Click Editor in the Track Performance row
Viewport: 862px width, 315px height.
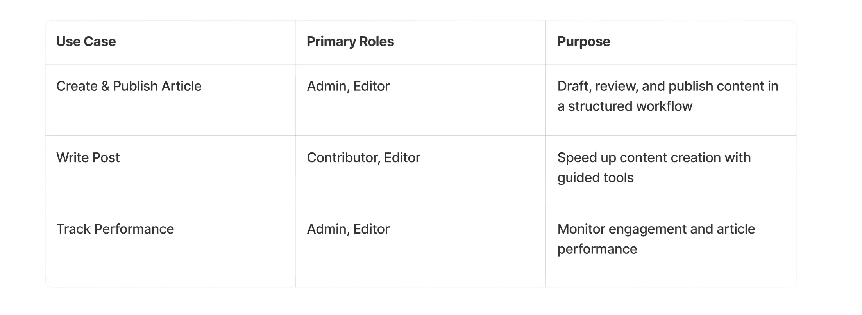pyautogui.click(x=371, y=229)
